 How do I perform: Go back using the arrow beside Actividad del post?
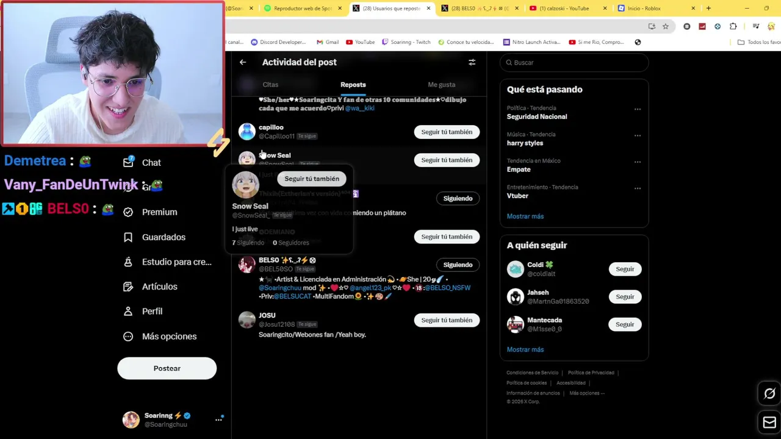243,62
